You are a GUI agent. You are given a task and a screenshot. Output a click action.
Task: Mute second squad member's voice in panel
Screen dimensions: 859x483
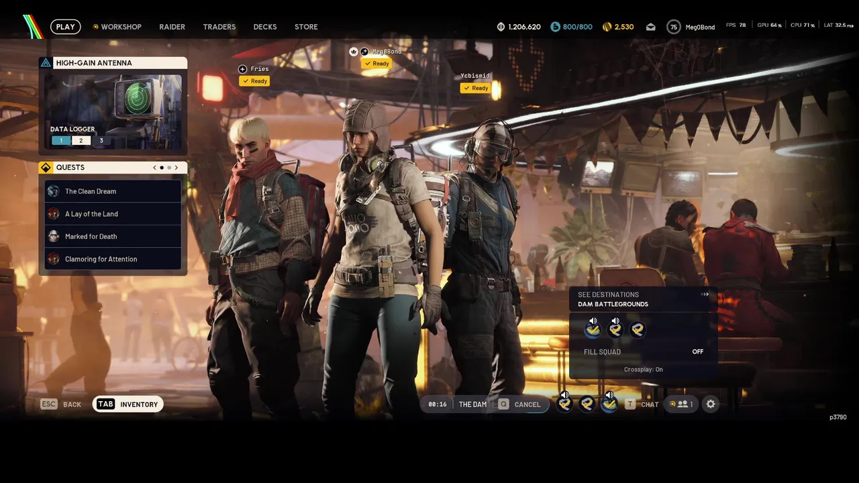(x=615, y=321)
